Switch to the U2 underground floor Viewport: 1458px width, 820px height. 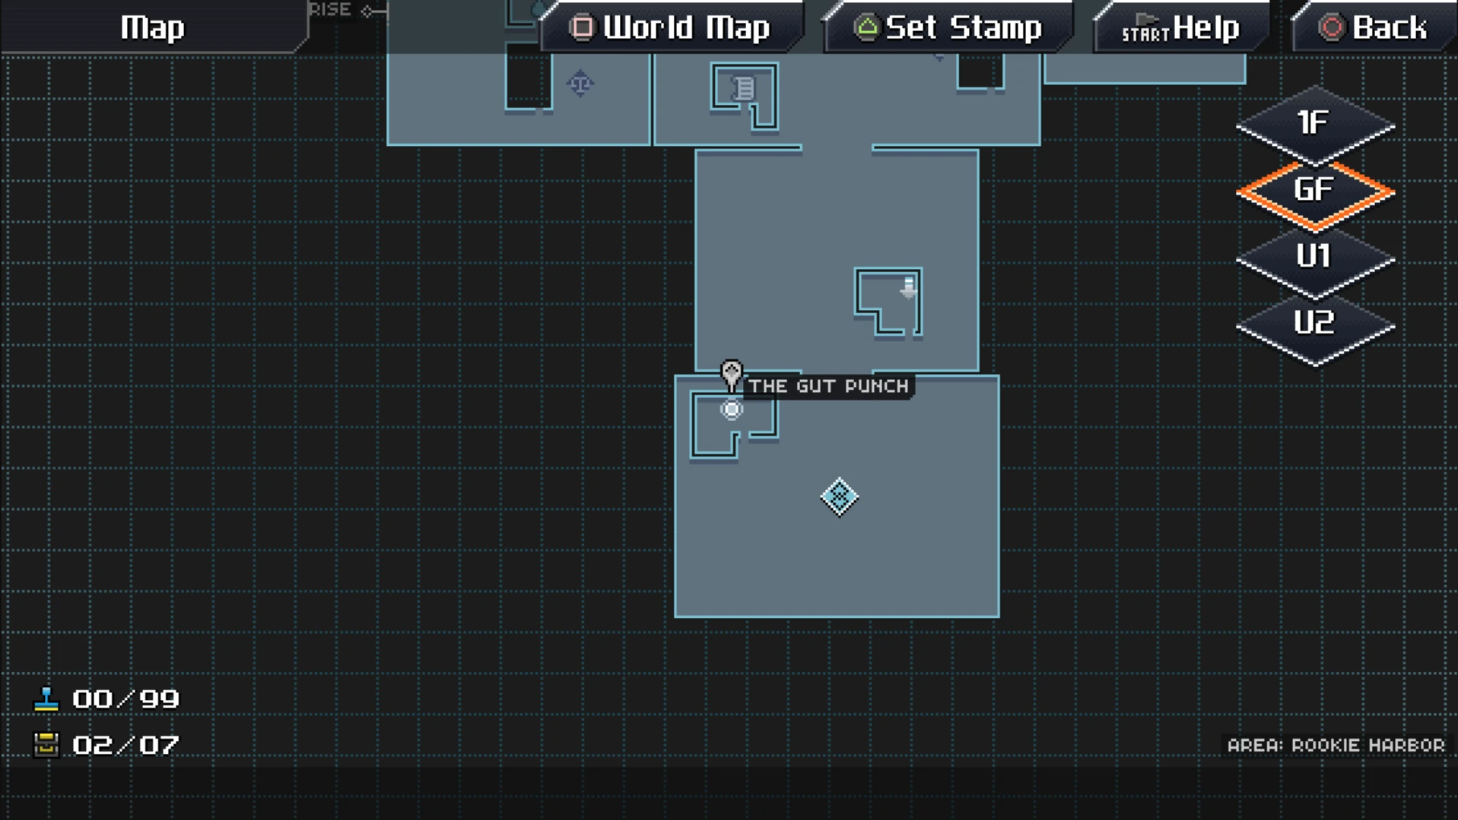(x=1315, y=325)
